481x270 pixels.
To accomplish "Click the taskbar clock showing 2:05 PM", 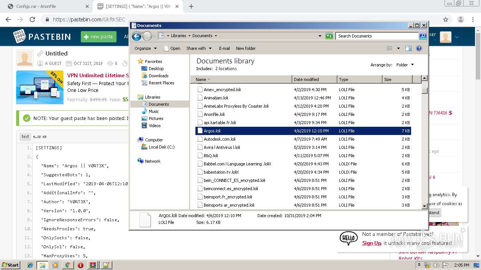I will [x=461, y=265].
